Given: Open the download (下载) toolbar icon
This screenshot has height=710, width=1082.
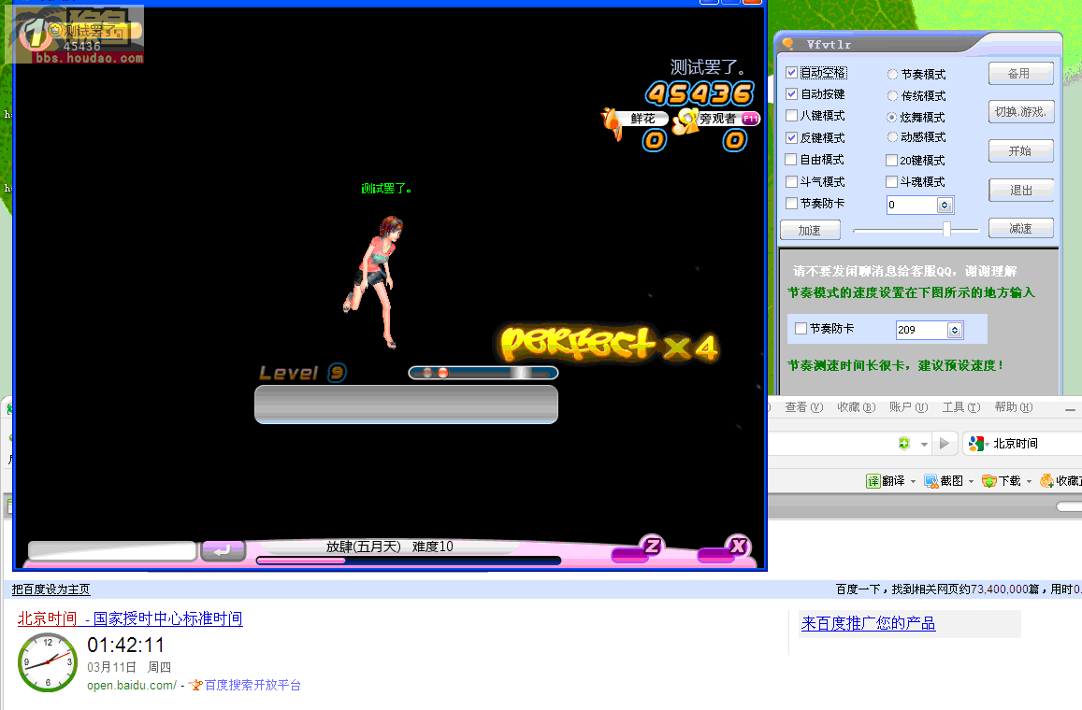Looking at the screenshot, I should click(988, 481).
